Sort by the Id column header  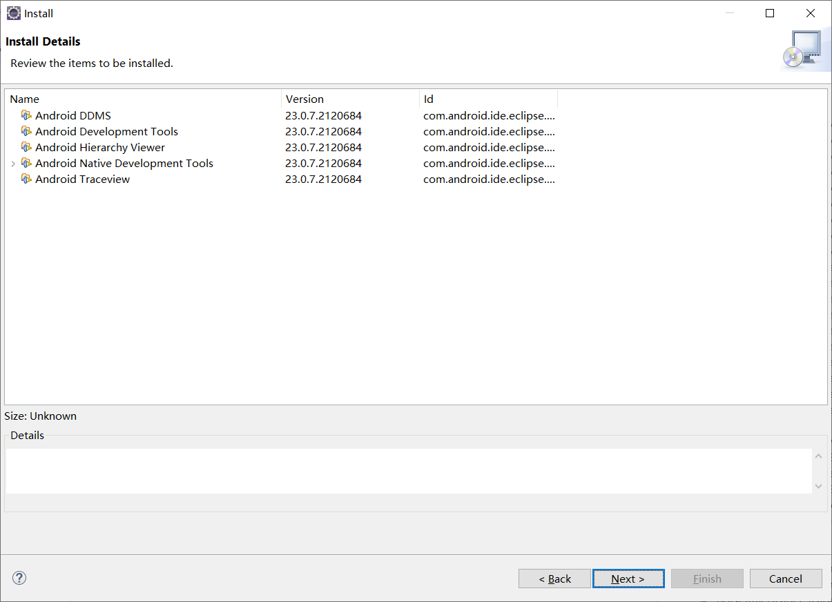click(488, 99)
